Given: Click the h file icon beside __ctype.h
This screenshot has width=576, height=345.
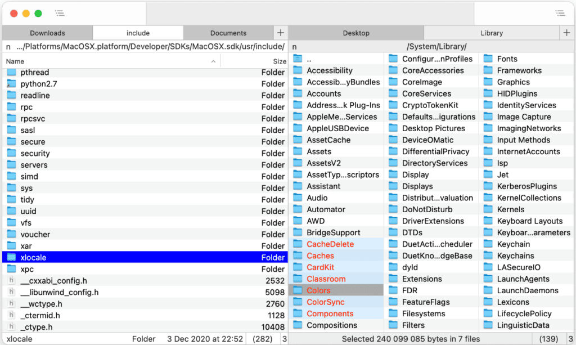Looking at the screenshot, I should pyautogui.click(x=11, y=327).
